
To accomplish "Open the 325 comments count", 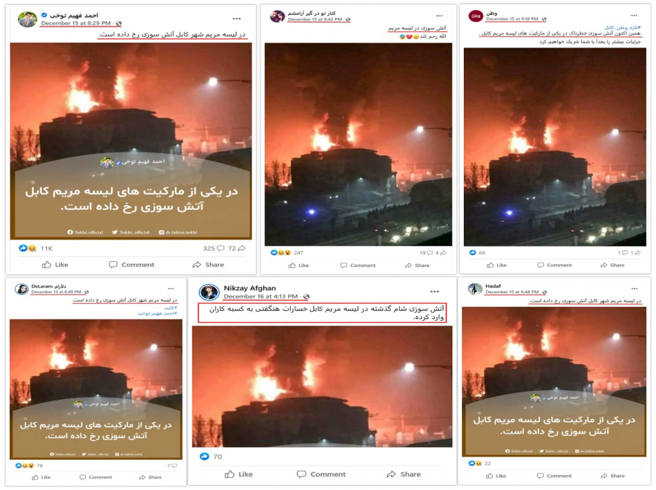I will 214,248.
